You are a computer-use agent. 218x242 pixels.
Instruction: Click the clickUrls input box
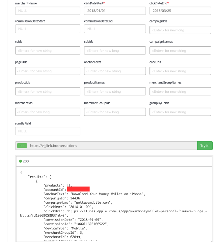pyautogui.click(x=180, y=71)
